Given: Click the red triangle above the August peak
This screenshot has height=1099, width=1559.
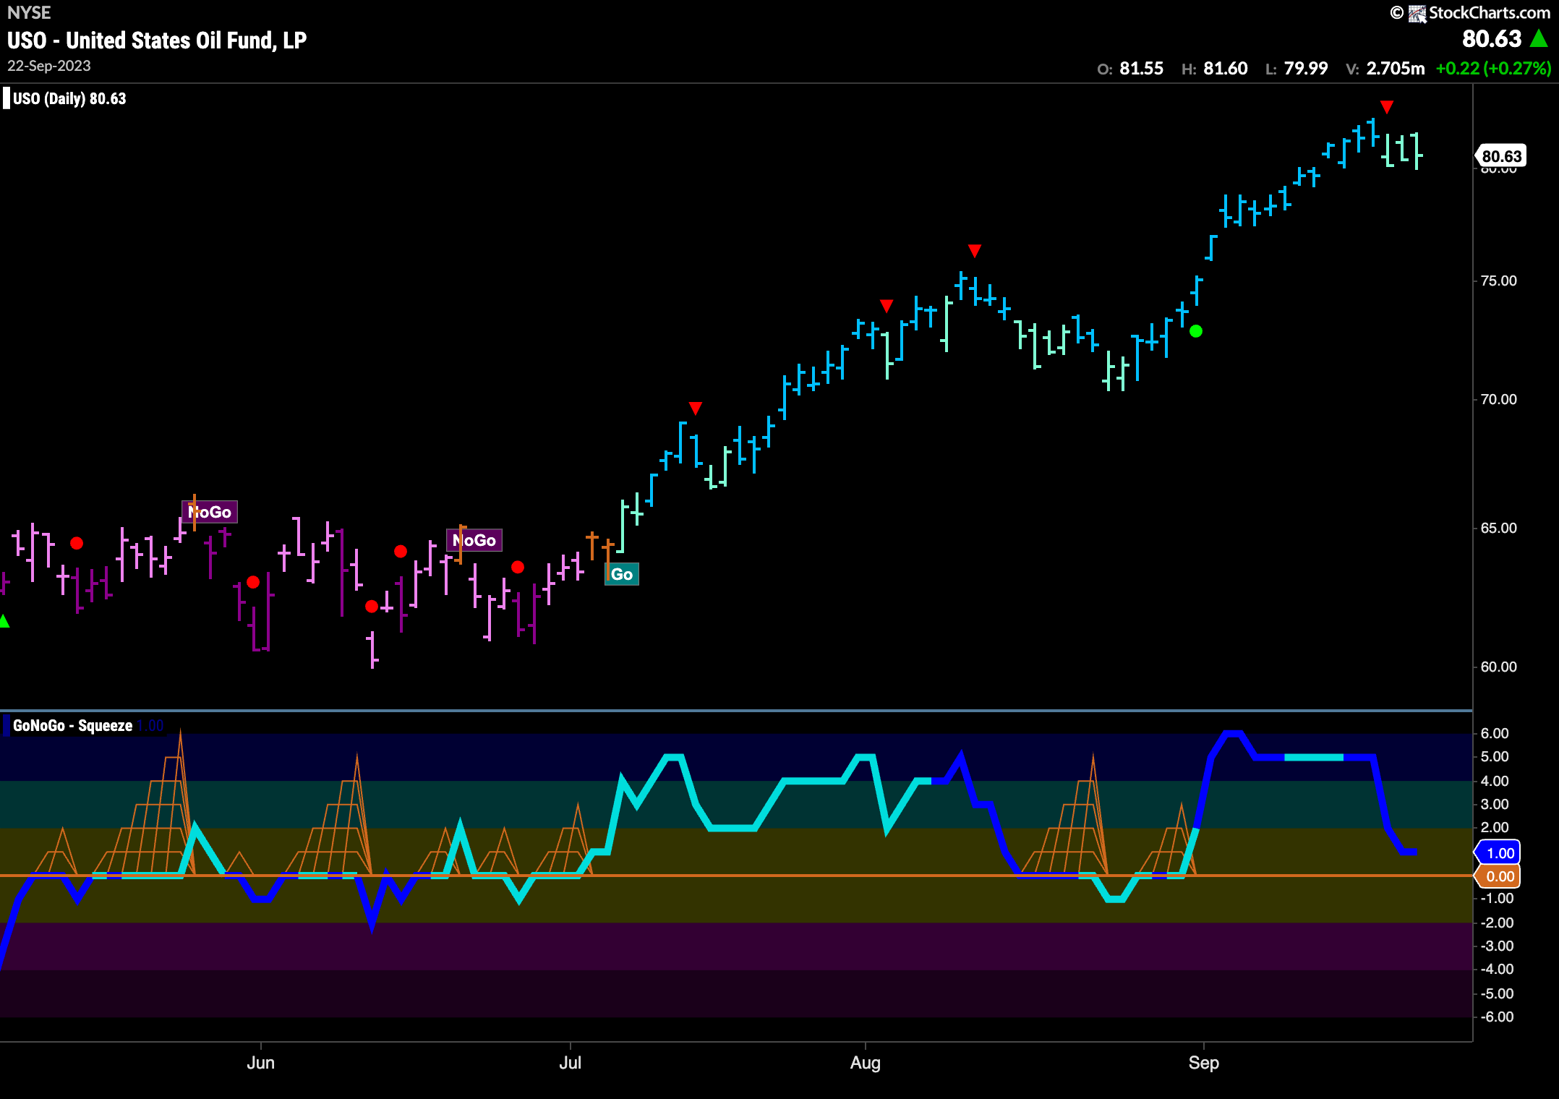Looking at the screenshot, I should pos(975,251).
